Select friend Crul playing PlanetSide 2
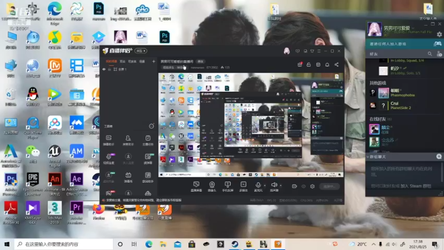 (405, 106)
